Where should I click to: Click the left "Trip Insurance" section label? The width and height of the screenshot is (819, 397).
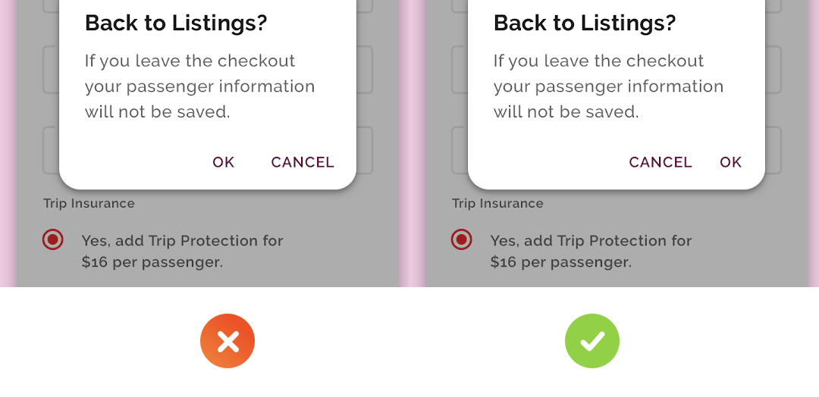[x=89, y=204]
